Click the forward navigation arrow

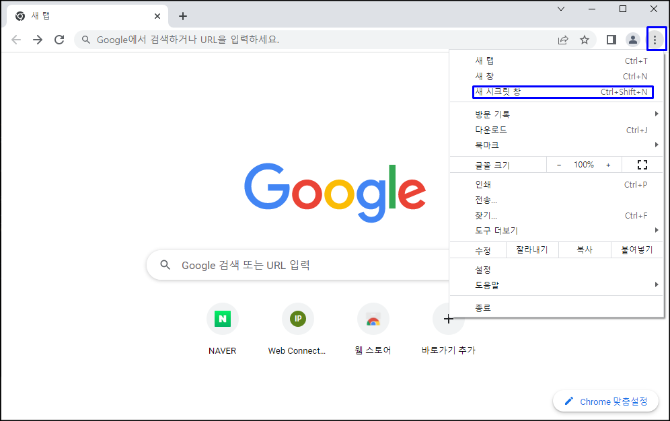pyautogui.click(x=38, y=40)
